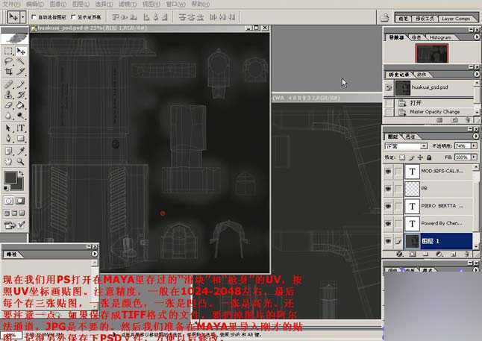Switch to Quick Mask mode

point(20,201)
